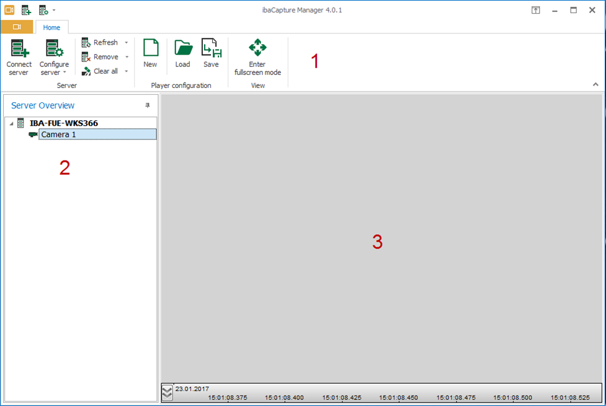Collapse the ribbon with the chevron
The image size is (606, 406).
pyautogui.click(x=596, y=84)
